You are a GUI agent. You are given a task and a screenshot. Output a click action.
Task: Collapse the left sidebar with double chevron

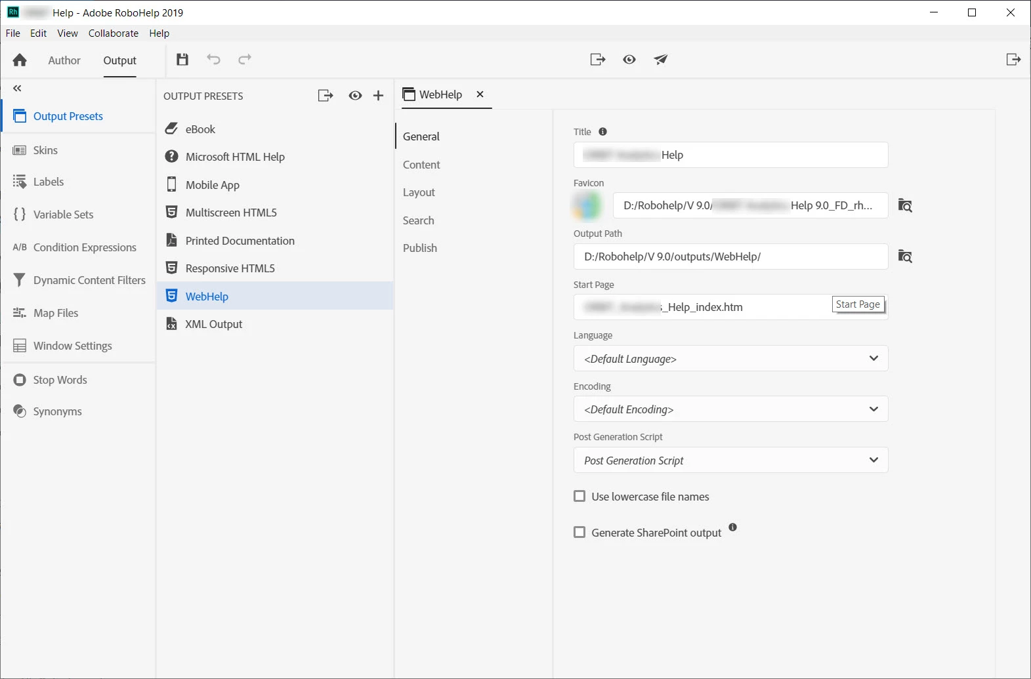tap(18, 88)
